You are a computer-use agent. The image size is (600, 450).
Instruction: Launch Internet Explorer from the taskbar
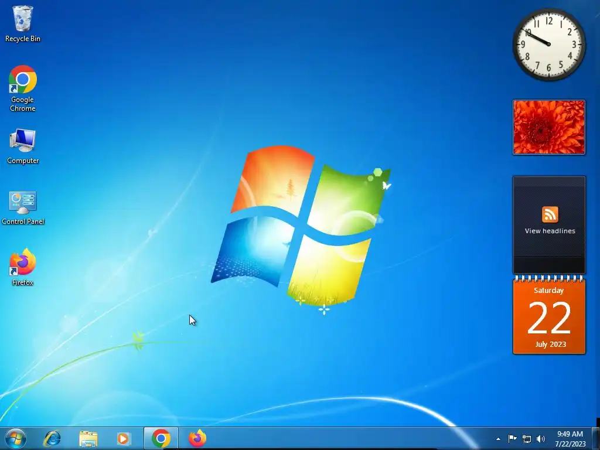click(52, 438)
